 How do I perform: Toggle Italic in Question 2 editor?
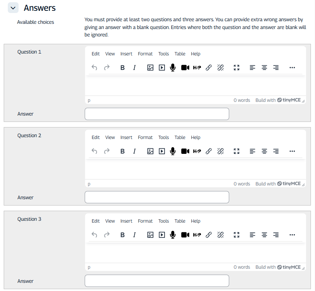pos(134,151)
